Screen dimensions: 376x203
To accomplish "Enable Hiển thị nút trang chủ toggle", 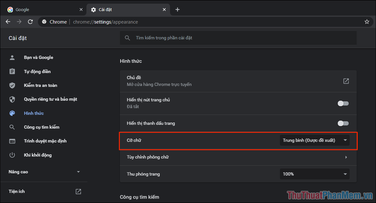I will [343, 103].
